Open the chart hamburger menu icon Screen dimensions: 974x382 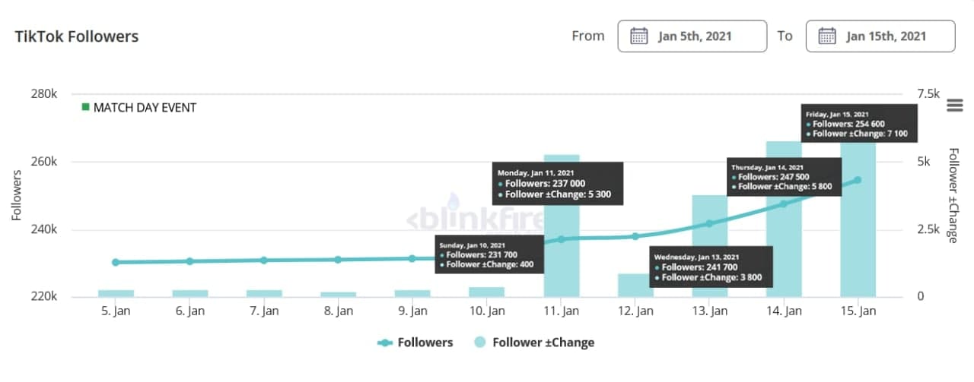(954, 106)
